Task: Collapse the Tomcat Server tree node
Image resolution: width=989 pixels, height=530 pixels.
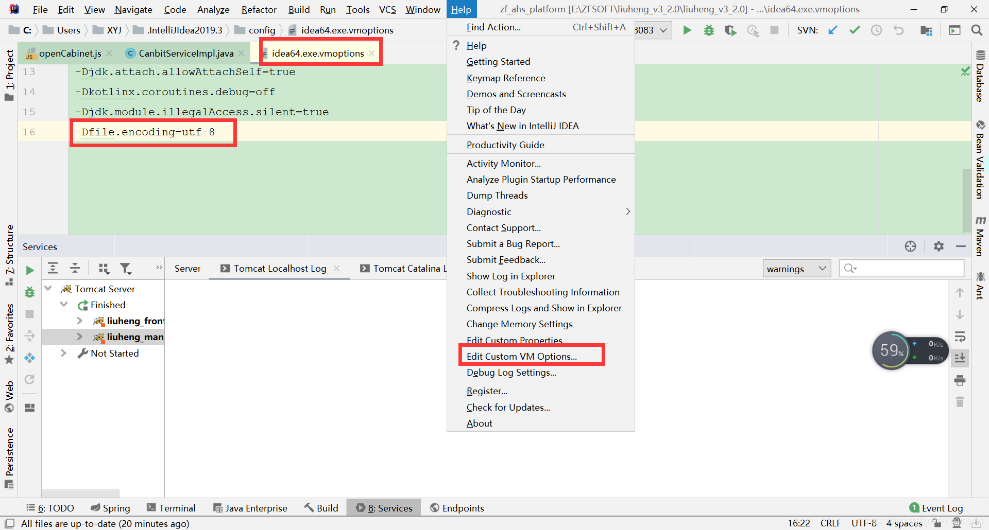Action: [48, 288]
